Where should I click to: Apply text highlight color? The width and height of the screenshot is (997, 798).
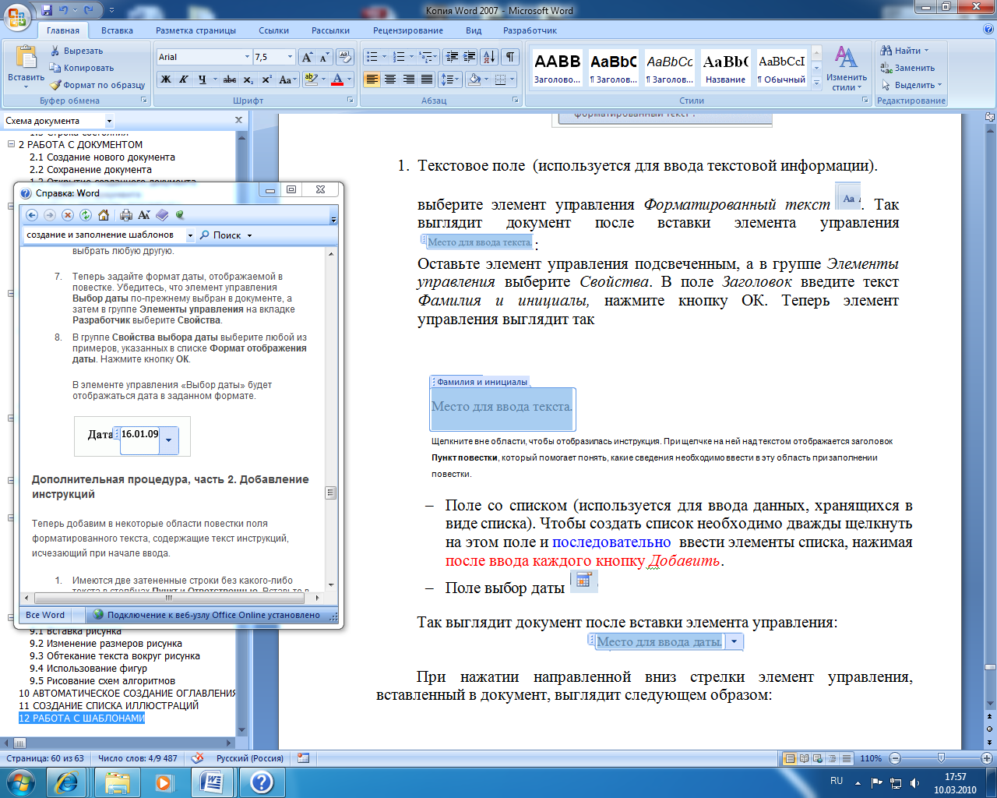pyautogui.click(x=311, y=79)
